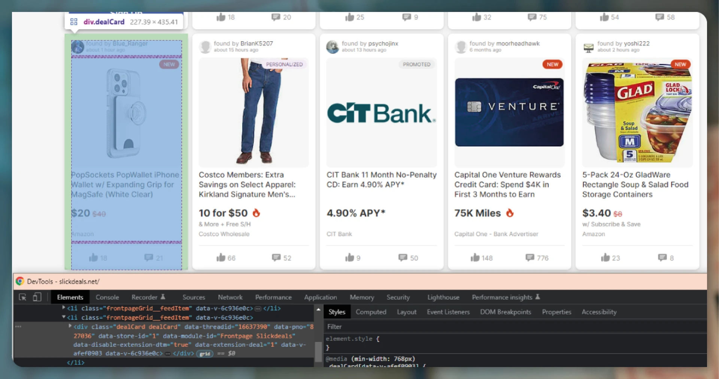The width and height of the screenshot is (719, 379).
Task: Open the 50 comments on CIT Bank deal
Action: (403, 257)
